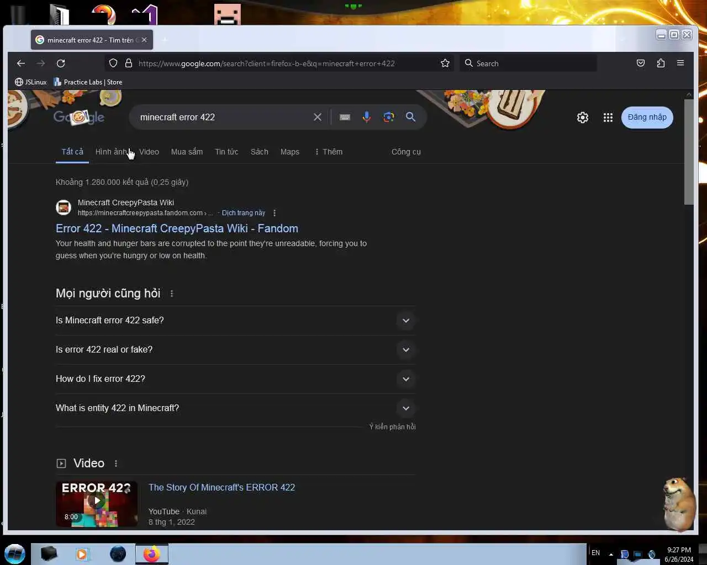Open the Pocket save icon
707x565 pixels.
point(641,63)
